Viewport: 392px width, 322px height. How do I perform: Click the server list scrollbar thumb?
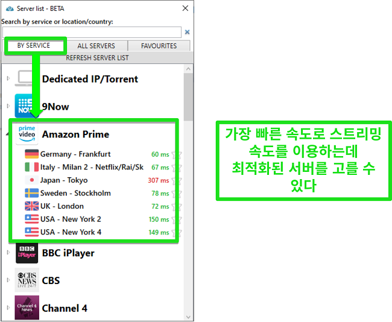click(188, 97)
